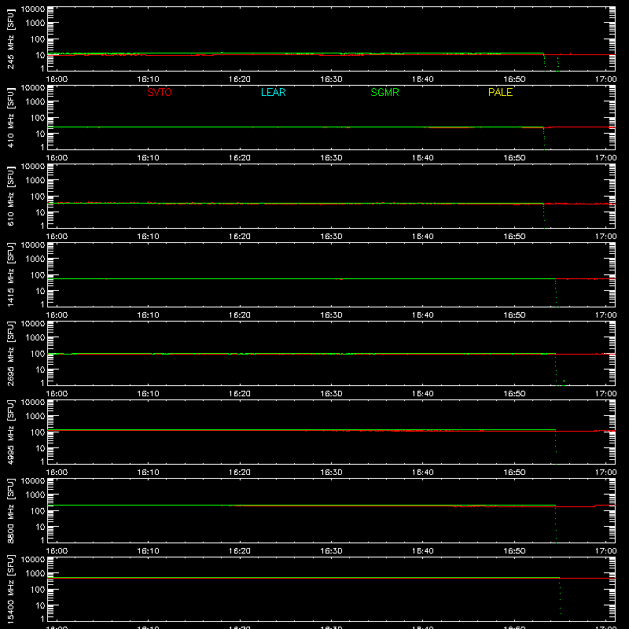Click the 1000 y-axis value in 2695 MHz plot
Viewport: 629px width, 629px height.
(x=35, y=337)
